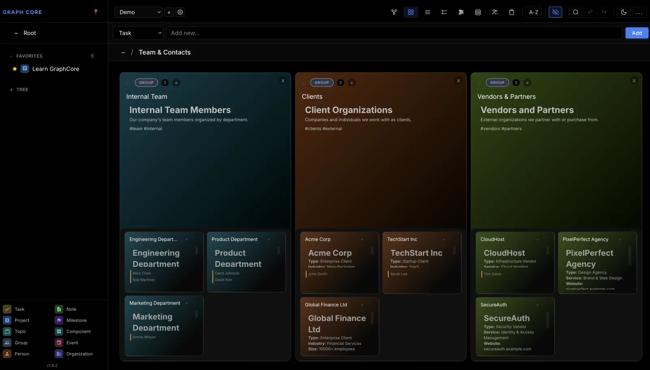Click plus on CloudHost card
Image resolution: width=650 pixels, height=370 pixels.
point(537,240)
